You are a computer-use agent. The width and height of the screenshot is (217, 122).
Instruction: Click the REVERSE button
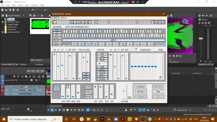coord(160,44)
